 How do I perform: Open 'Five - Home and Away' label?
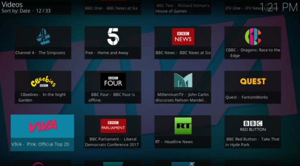point(107,53)
